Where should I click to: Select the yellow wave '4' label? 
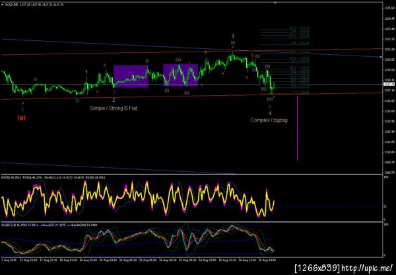[x=270, y=113]
